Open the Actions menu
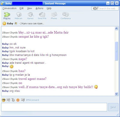This screenshot has width=120, height=117. click(39, 8)
